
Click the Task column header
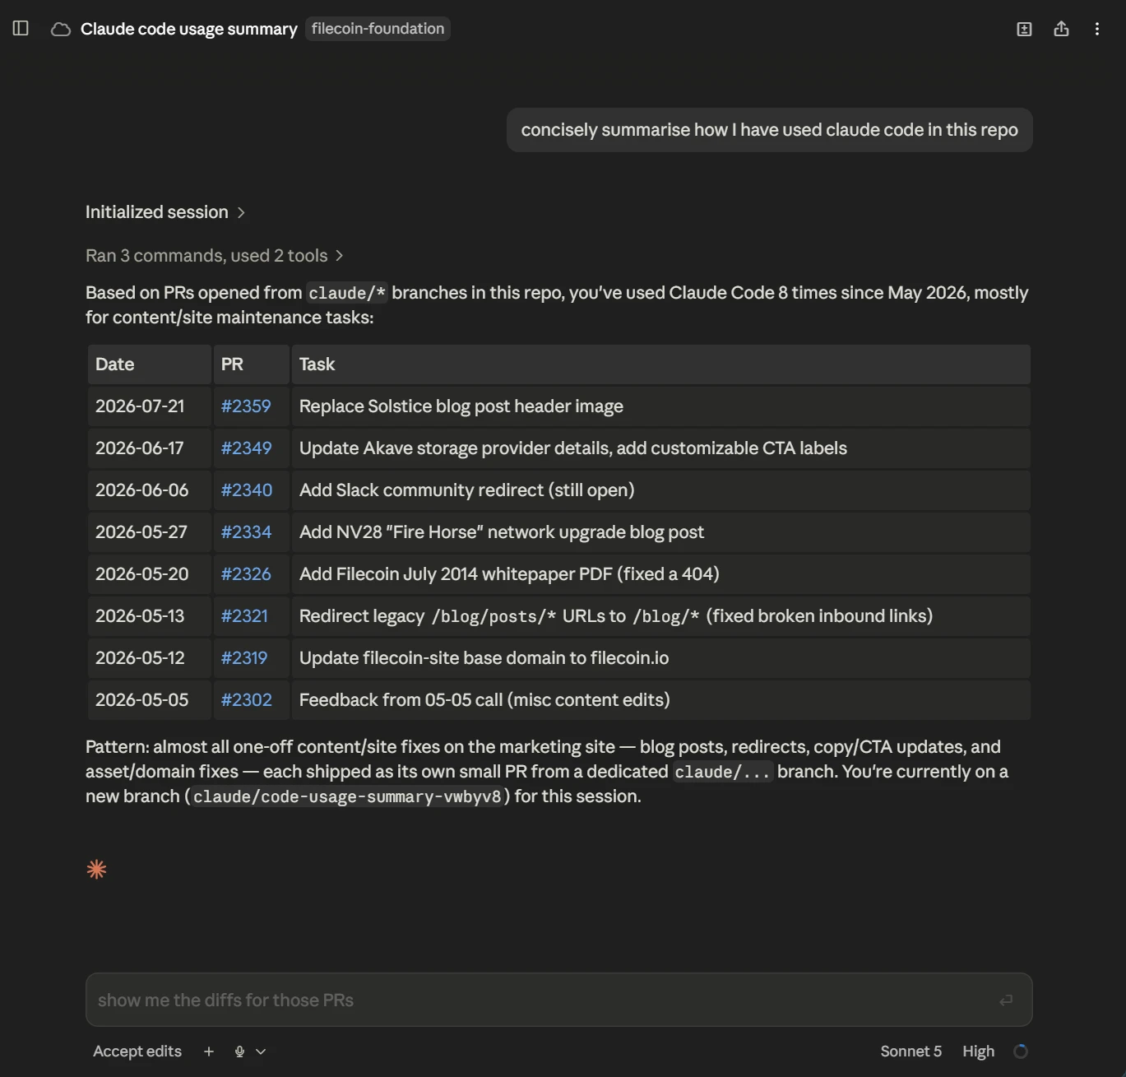(x=660, y=364)
